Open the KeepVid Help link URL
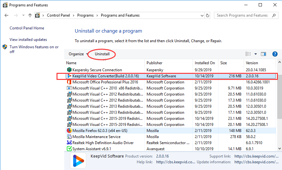 coord(175,162)
